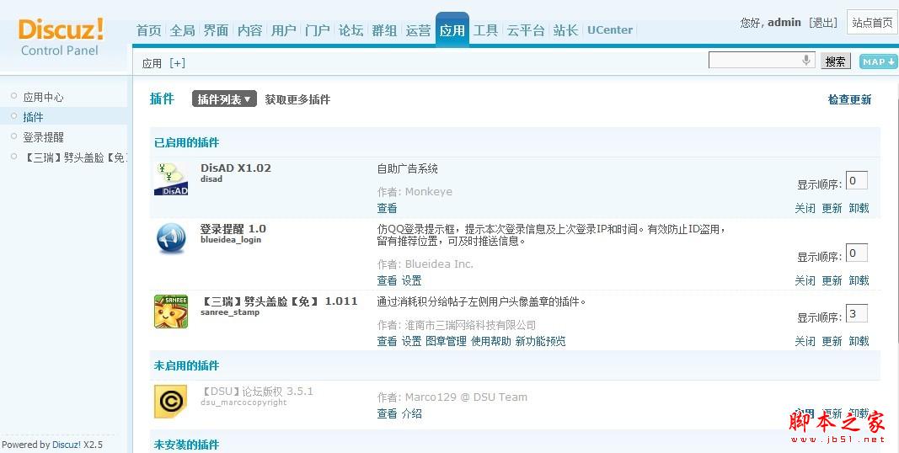This screenshot has height=453, width=899.
Task: Open the 用户 menu tab
Action: [284, 30]
